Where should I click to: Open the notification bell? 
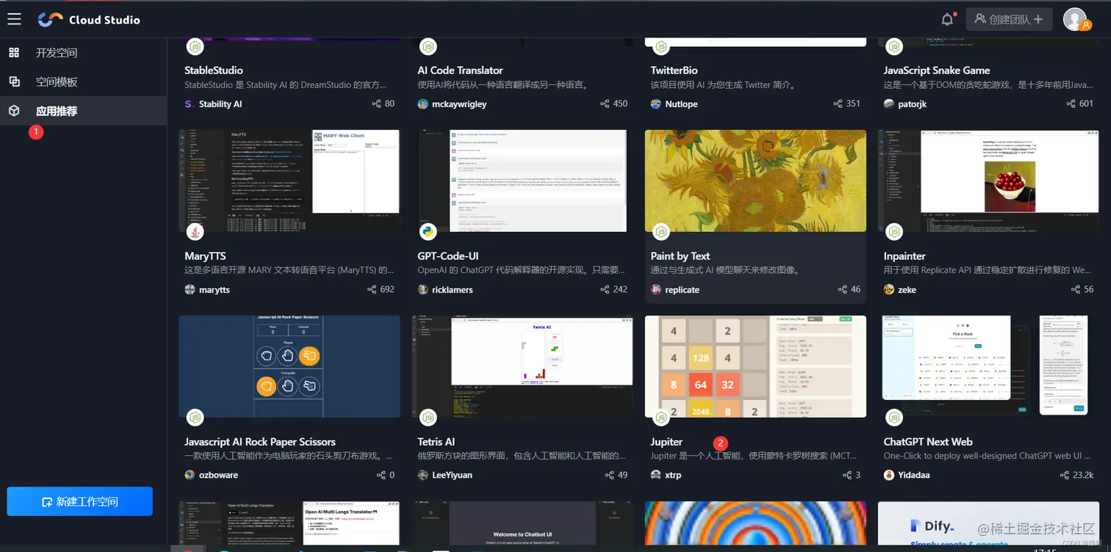point(947,20)
